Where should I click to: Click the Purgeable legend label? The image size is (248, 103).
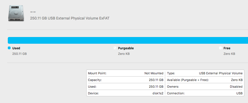126,48
